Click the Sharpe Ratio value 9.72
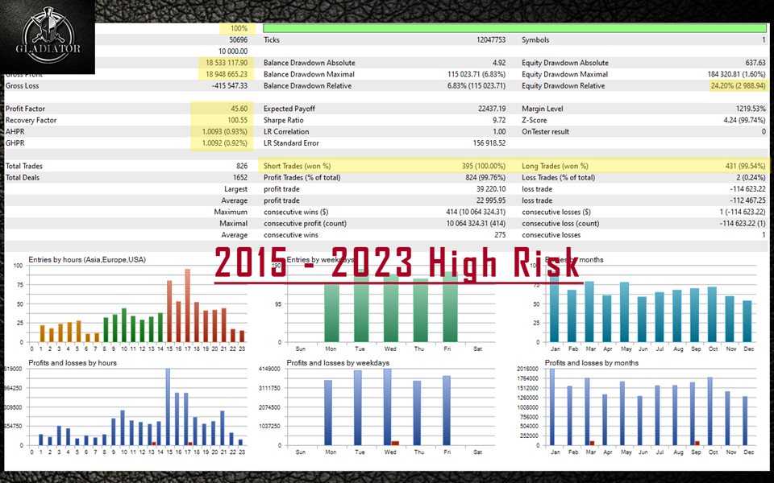This screenshot has width=774, height=483. [497, 120]
